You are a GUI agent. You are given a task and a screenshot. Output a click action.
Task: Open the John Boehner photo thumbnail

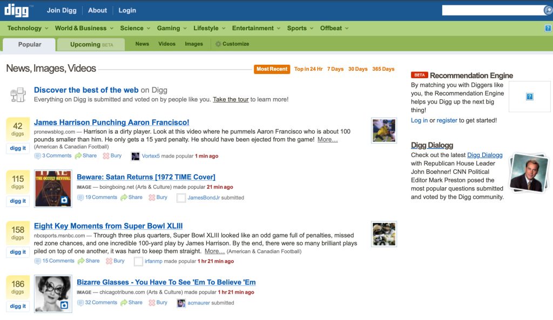(528, 173)
